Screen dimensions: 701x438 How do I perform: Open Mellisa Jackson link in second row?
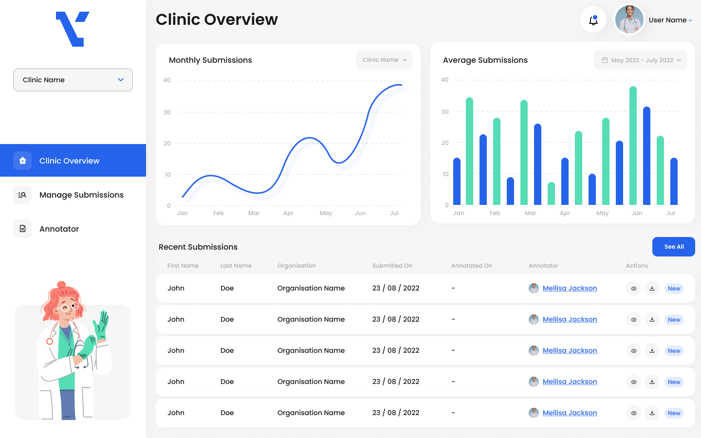[570, 319]
